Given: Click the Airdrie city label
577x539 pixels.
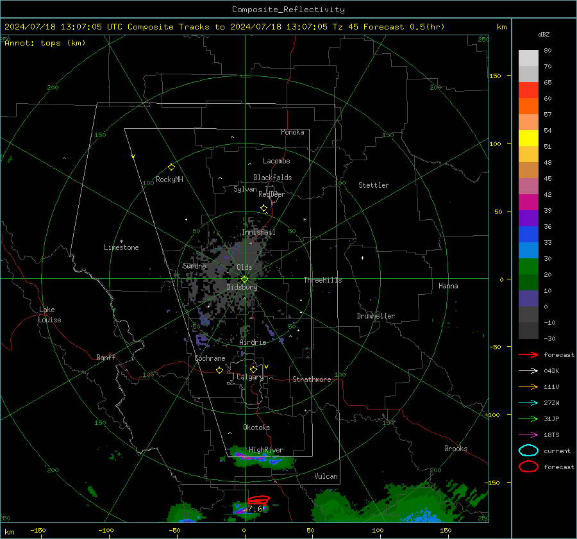Looking at the screenshot, I should tap(253, 342).
